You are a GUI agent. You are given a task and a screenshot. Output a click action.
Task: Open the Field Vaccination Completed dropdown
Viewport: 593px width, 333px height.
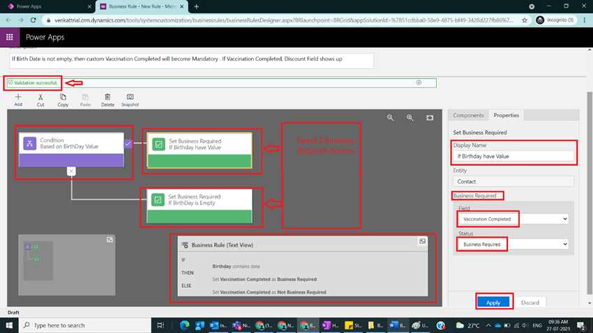pyautogui.click(x=513, y=219)
